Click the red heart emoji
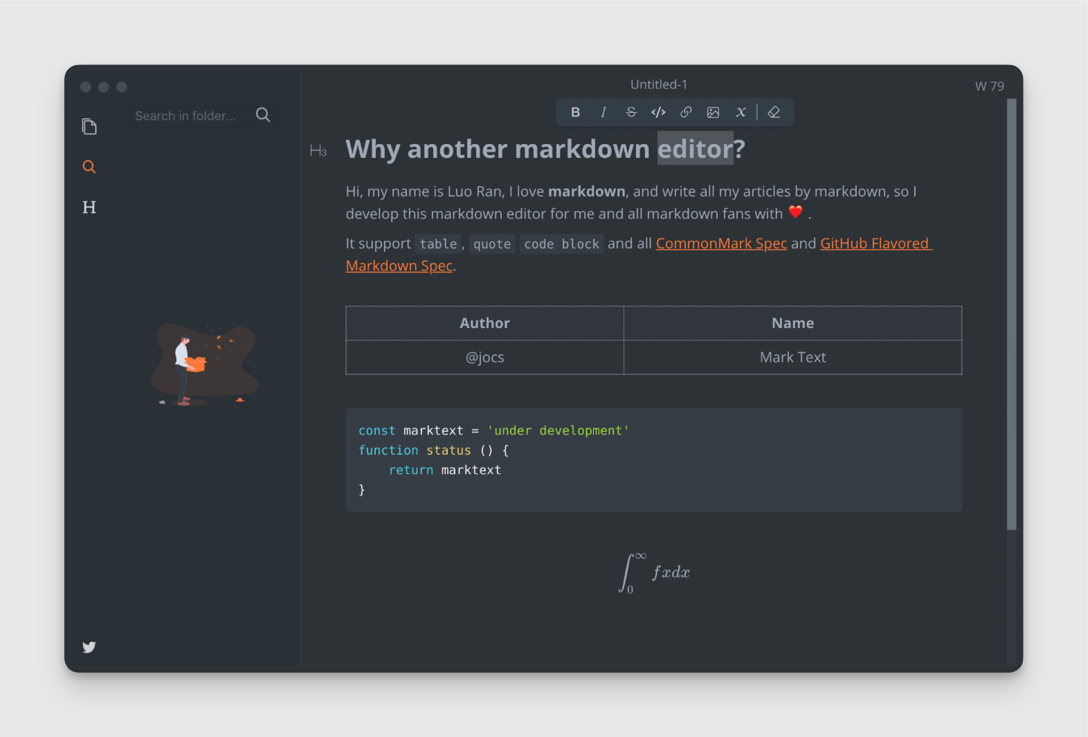Screen dimensions: 1088x737 [x=796, y=212]
